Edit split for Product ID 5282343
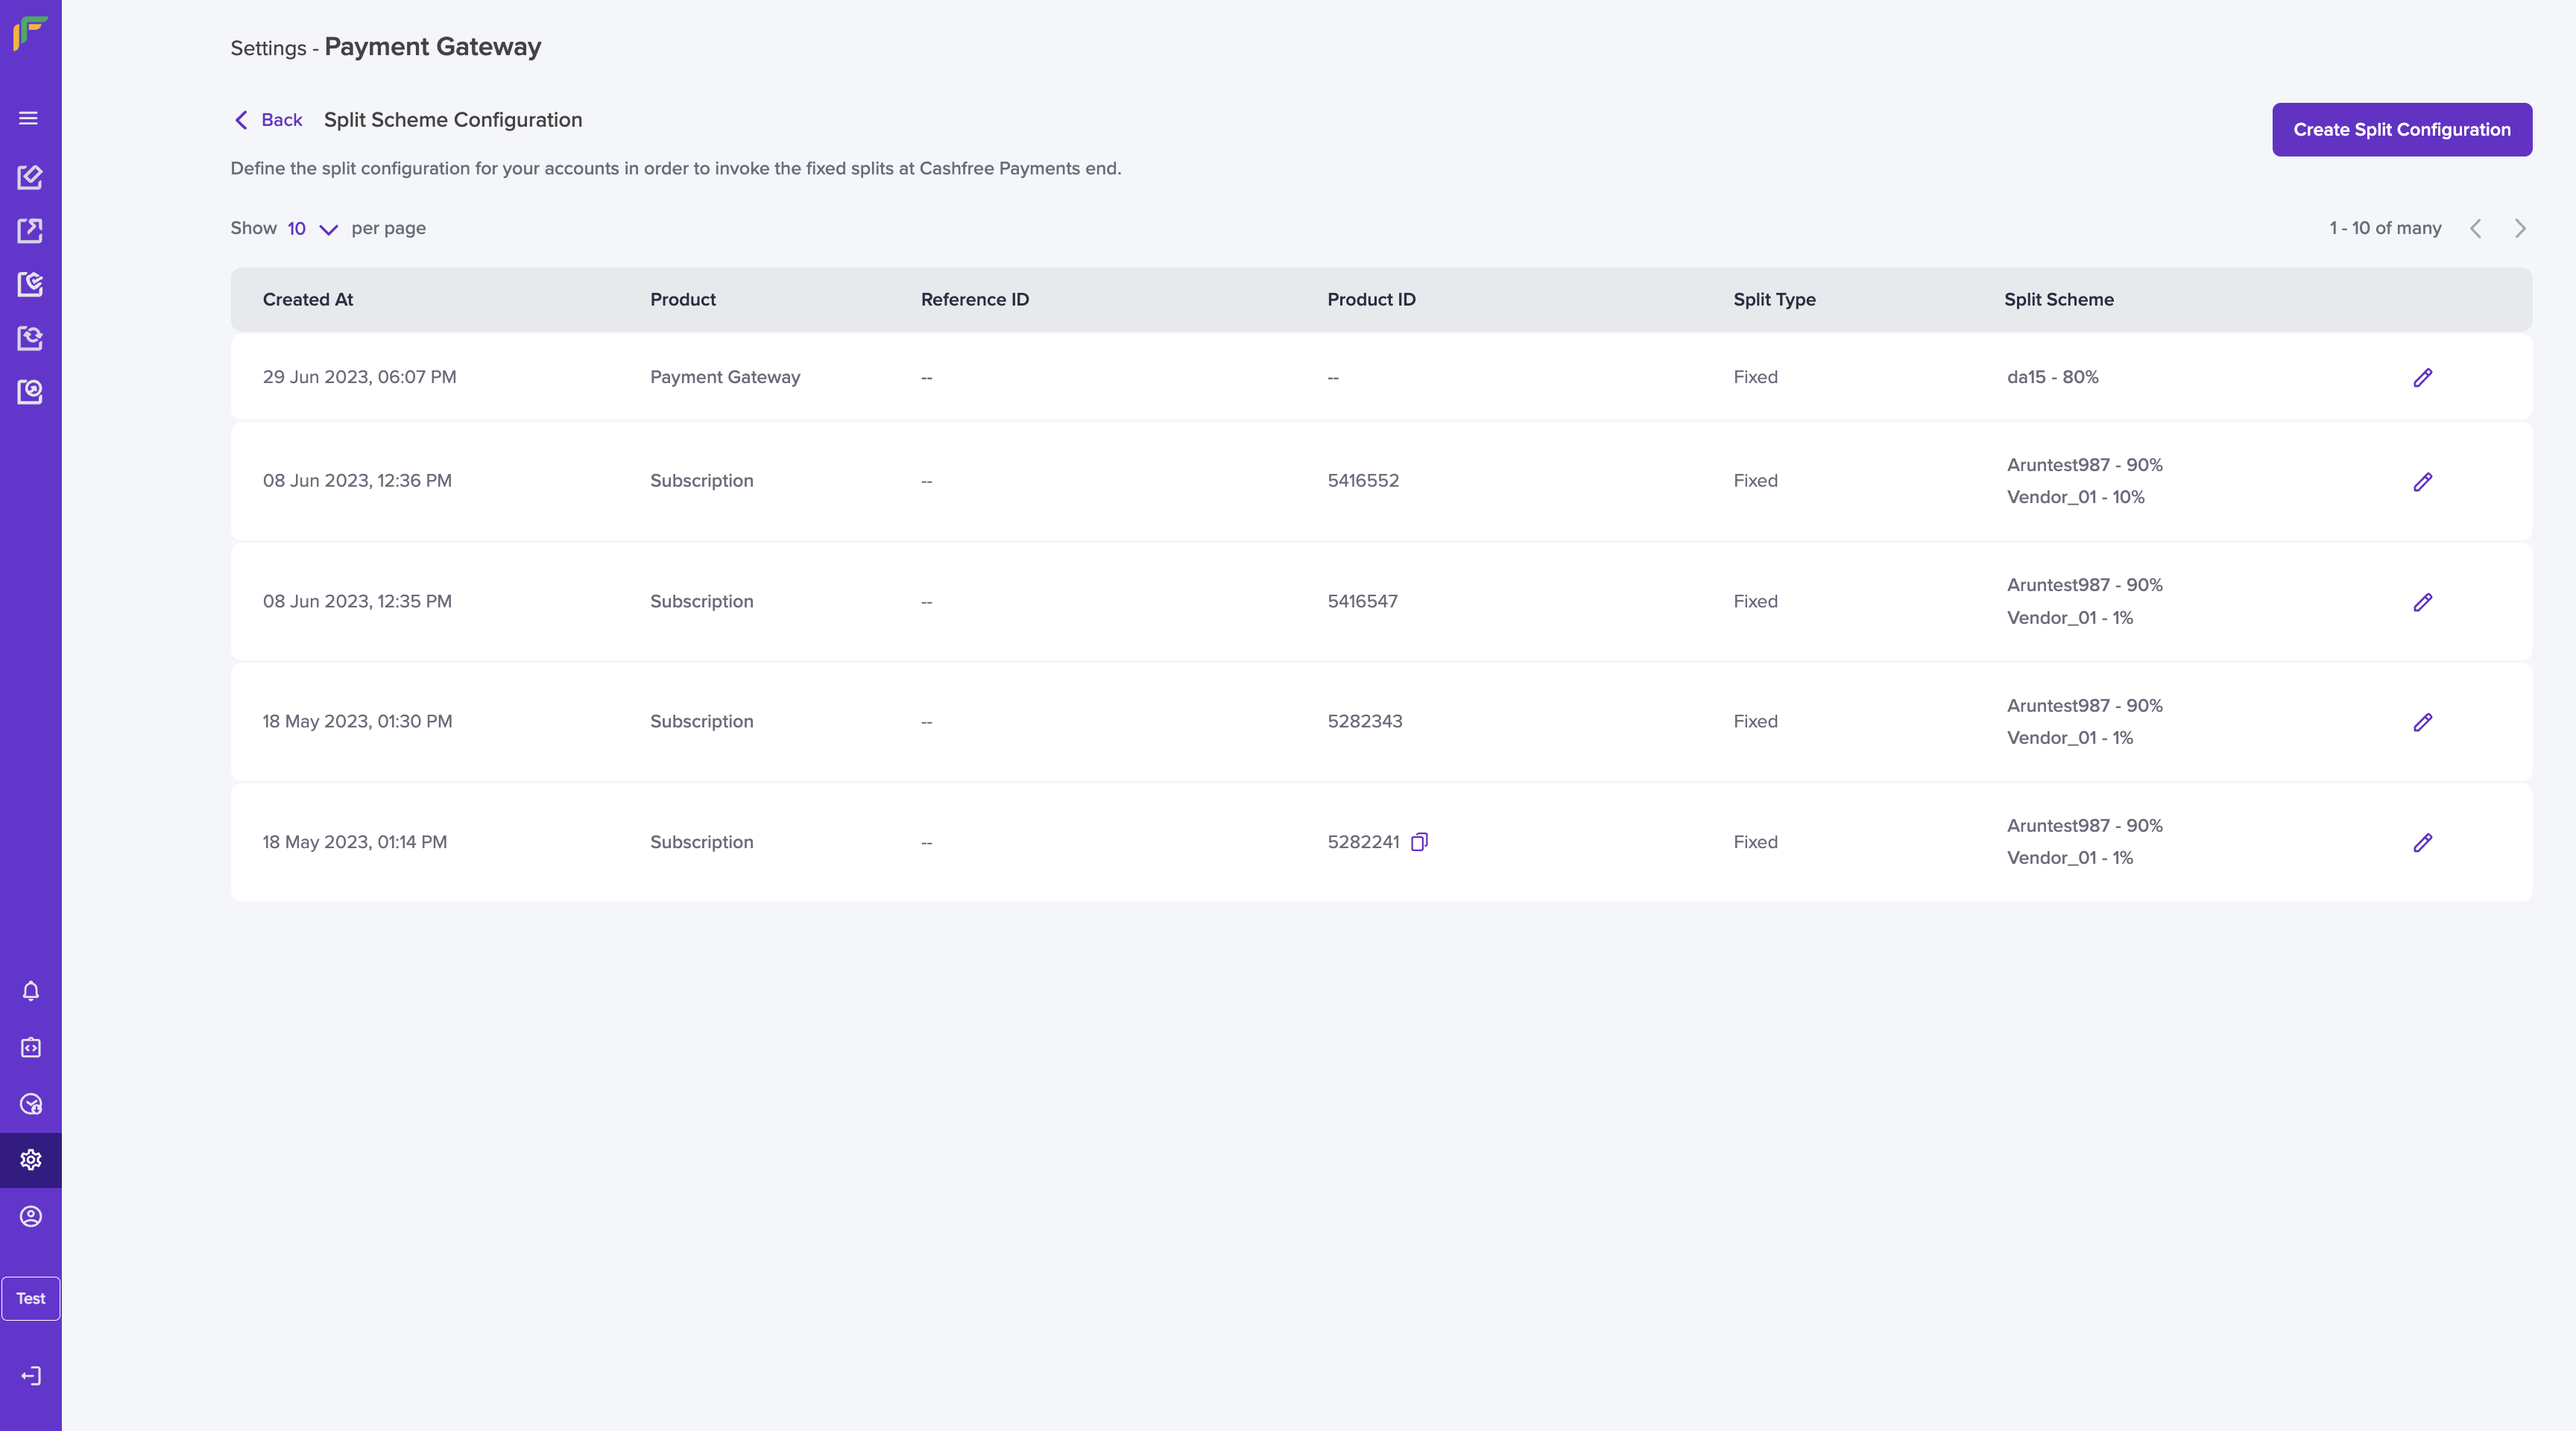The image size is (2576, 1431). [2422, 722]
